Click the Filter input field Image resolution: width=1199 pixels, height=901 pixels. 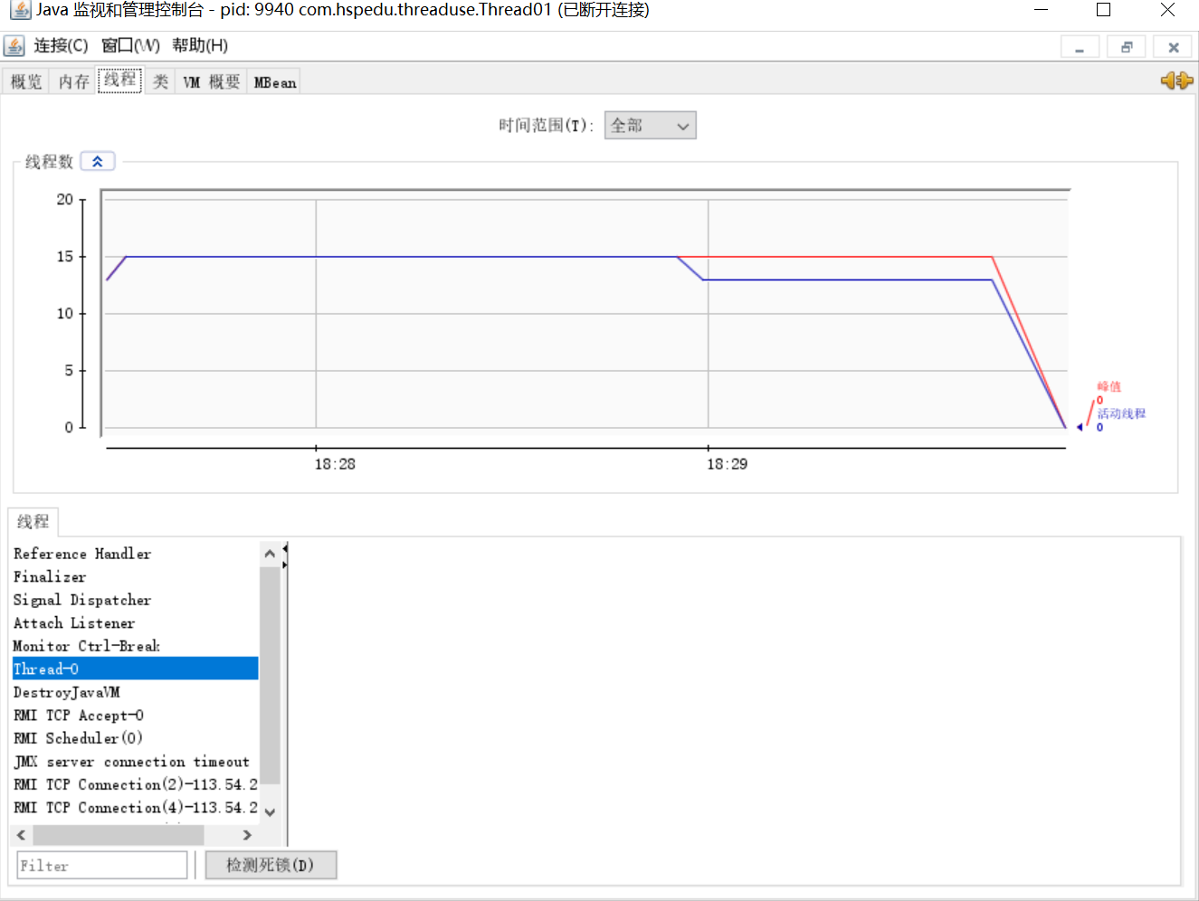coord(101,865)
